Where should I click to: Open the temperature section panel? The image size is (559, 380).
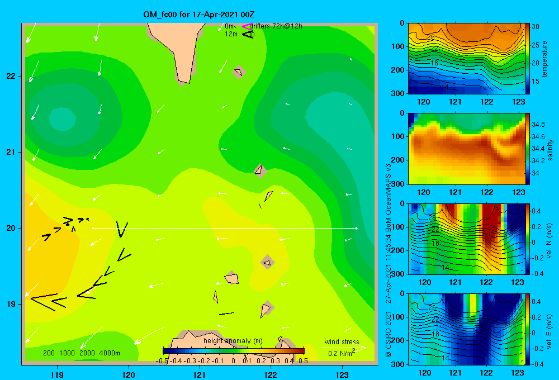pyautogui.click(x=467, y=59)
